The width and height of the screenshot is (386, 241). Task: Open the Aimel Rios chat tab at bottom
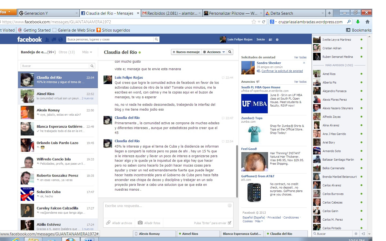coord(199,234)
